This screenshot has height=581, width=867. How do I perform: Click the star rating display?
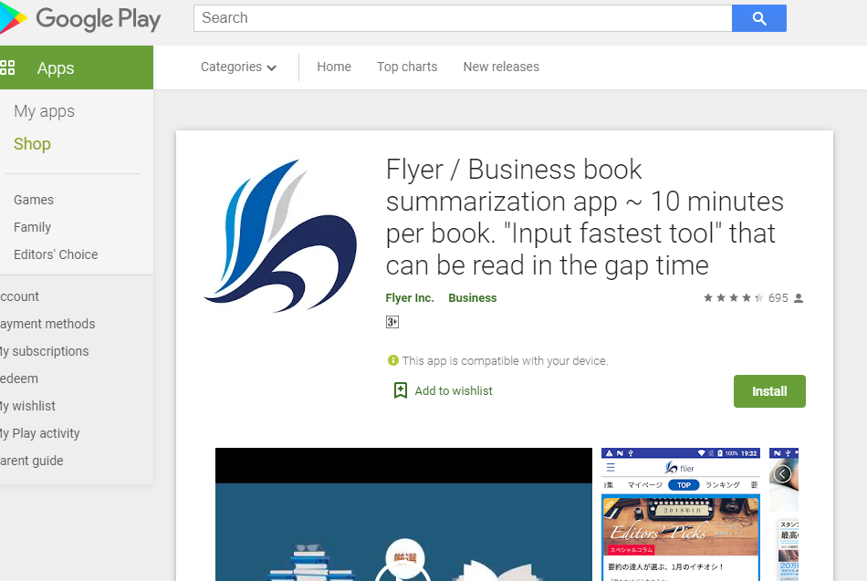[x=733, y=298]
